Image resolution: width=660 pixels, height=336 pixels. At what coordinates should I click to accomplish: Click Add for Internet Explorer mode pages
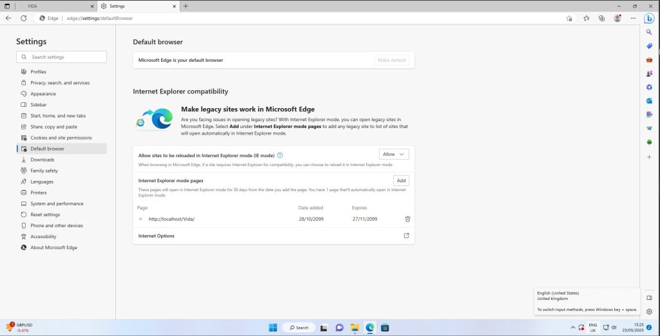pos(401,180)
